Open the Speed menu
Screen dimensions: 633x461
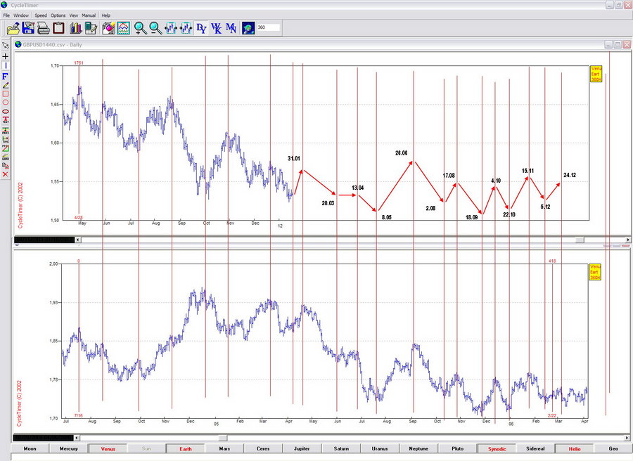tap(41, 15)
